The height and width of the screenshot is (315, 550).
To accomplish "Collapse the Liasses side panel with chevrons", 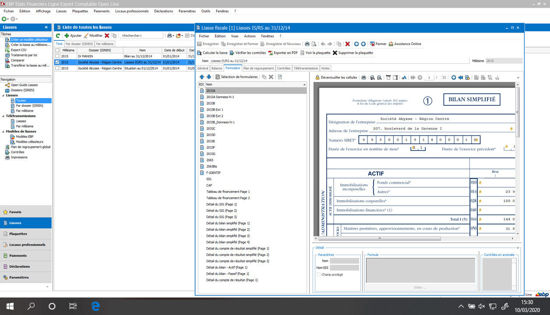I will [46, 27].
